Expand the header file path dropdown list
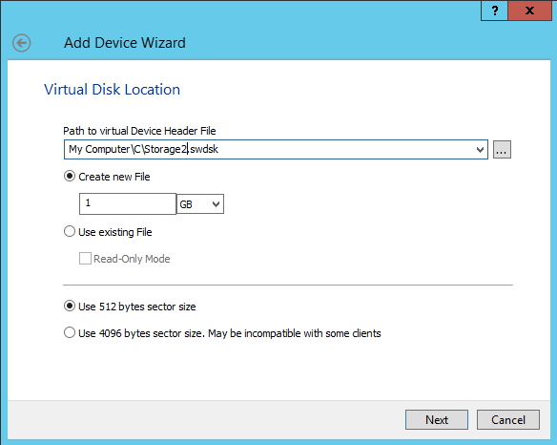 click(480, 150)
